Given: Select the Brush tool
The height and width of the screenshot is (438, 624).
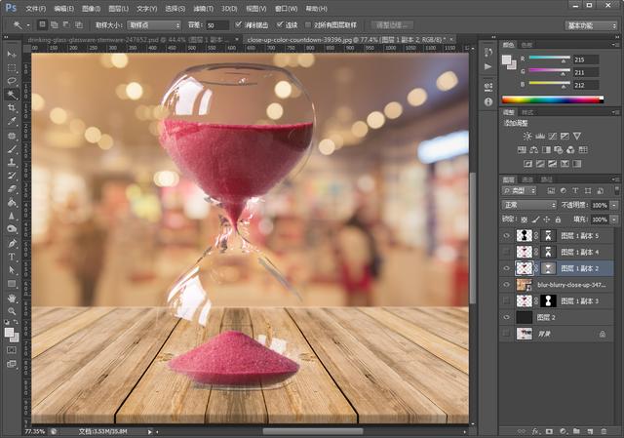Looking at the screenshot, I should [12, 149].
